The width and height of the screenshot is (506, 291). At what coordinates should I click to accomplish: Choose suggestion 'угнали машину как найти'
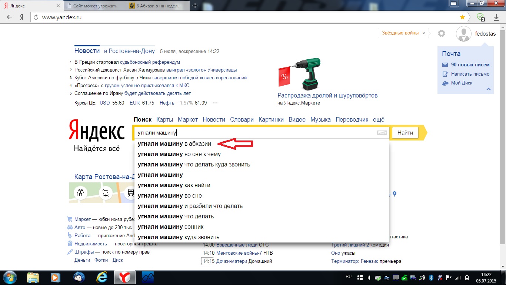(262, 185)
